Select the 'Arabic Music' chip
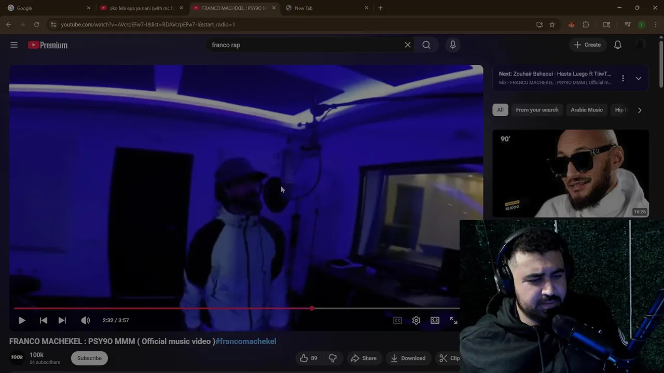 587,110
